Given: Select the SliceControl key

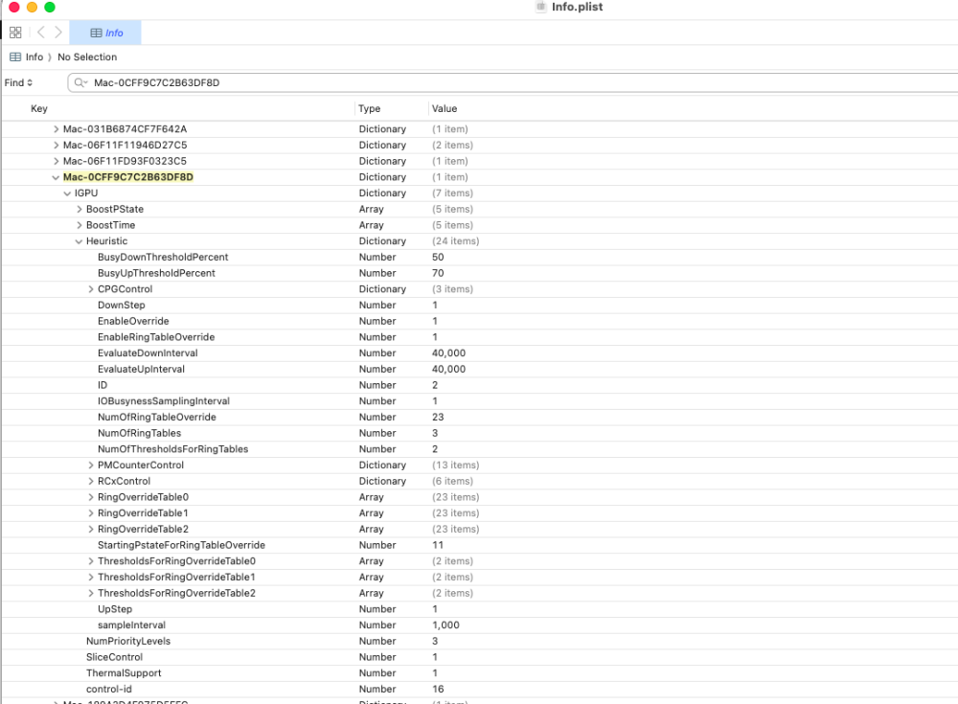Looking at the screenshot, I should tap(114, 657).
